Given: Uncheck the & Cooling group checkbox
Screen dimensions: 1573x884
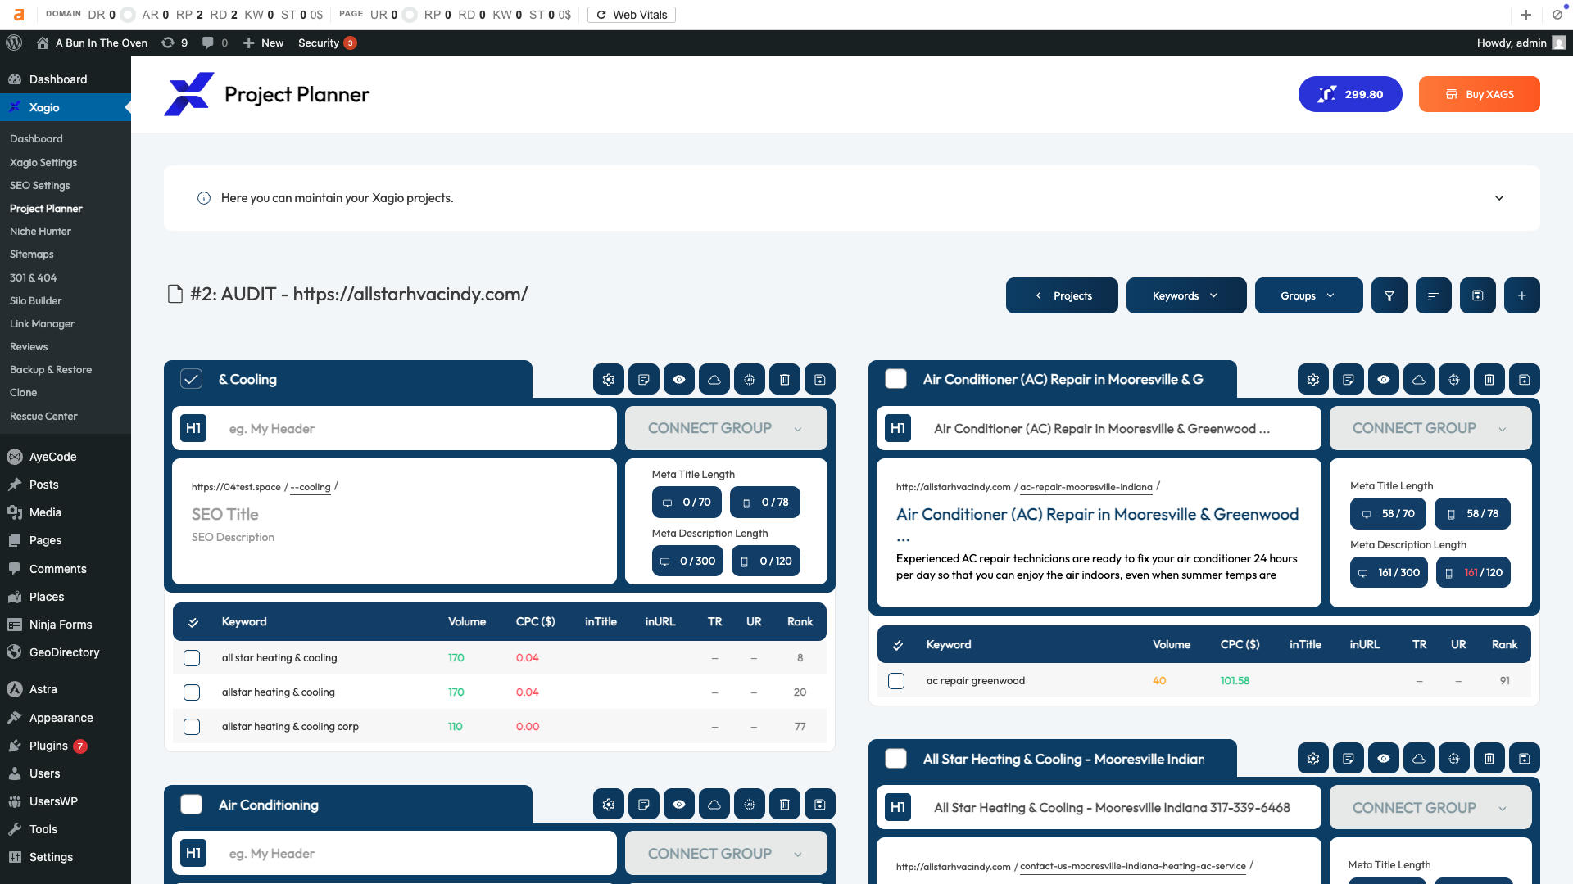Looking at the screenshot, I should click(191, 379).
